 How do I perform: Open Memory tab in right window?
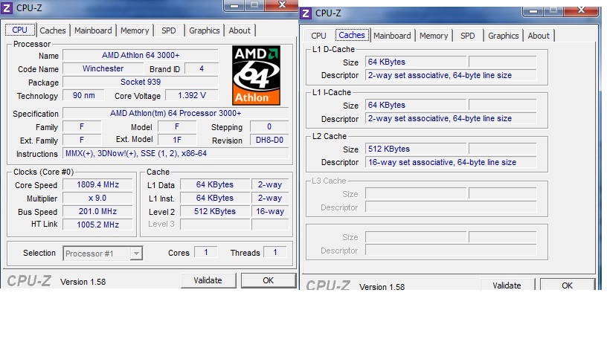coord(434,36)
